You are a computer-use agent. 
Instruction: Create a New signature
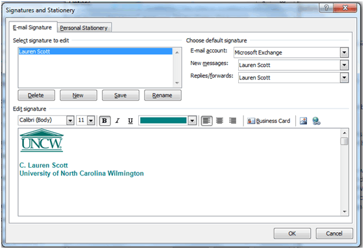(x=79, y=95)
